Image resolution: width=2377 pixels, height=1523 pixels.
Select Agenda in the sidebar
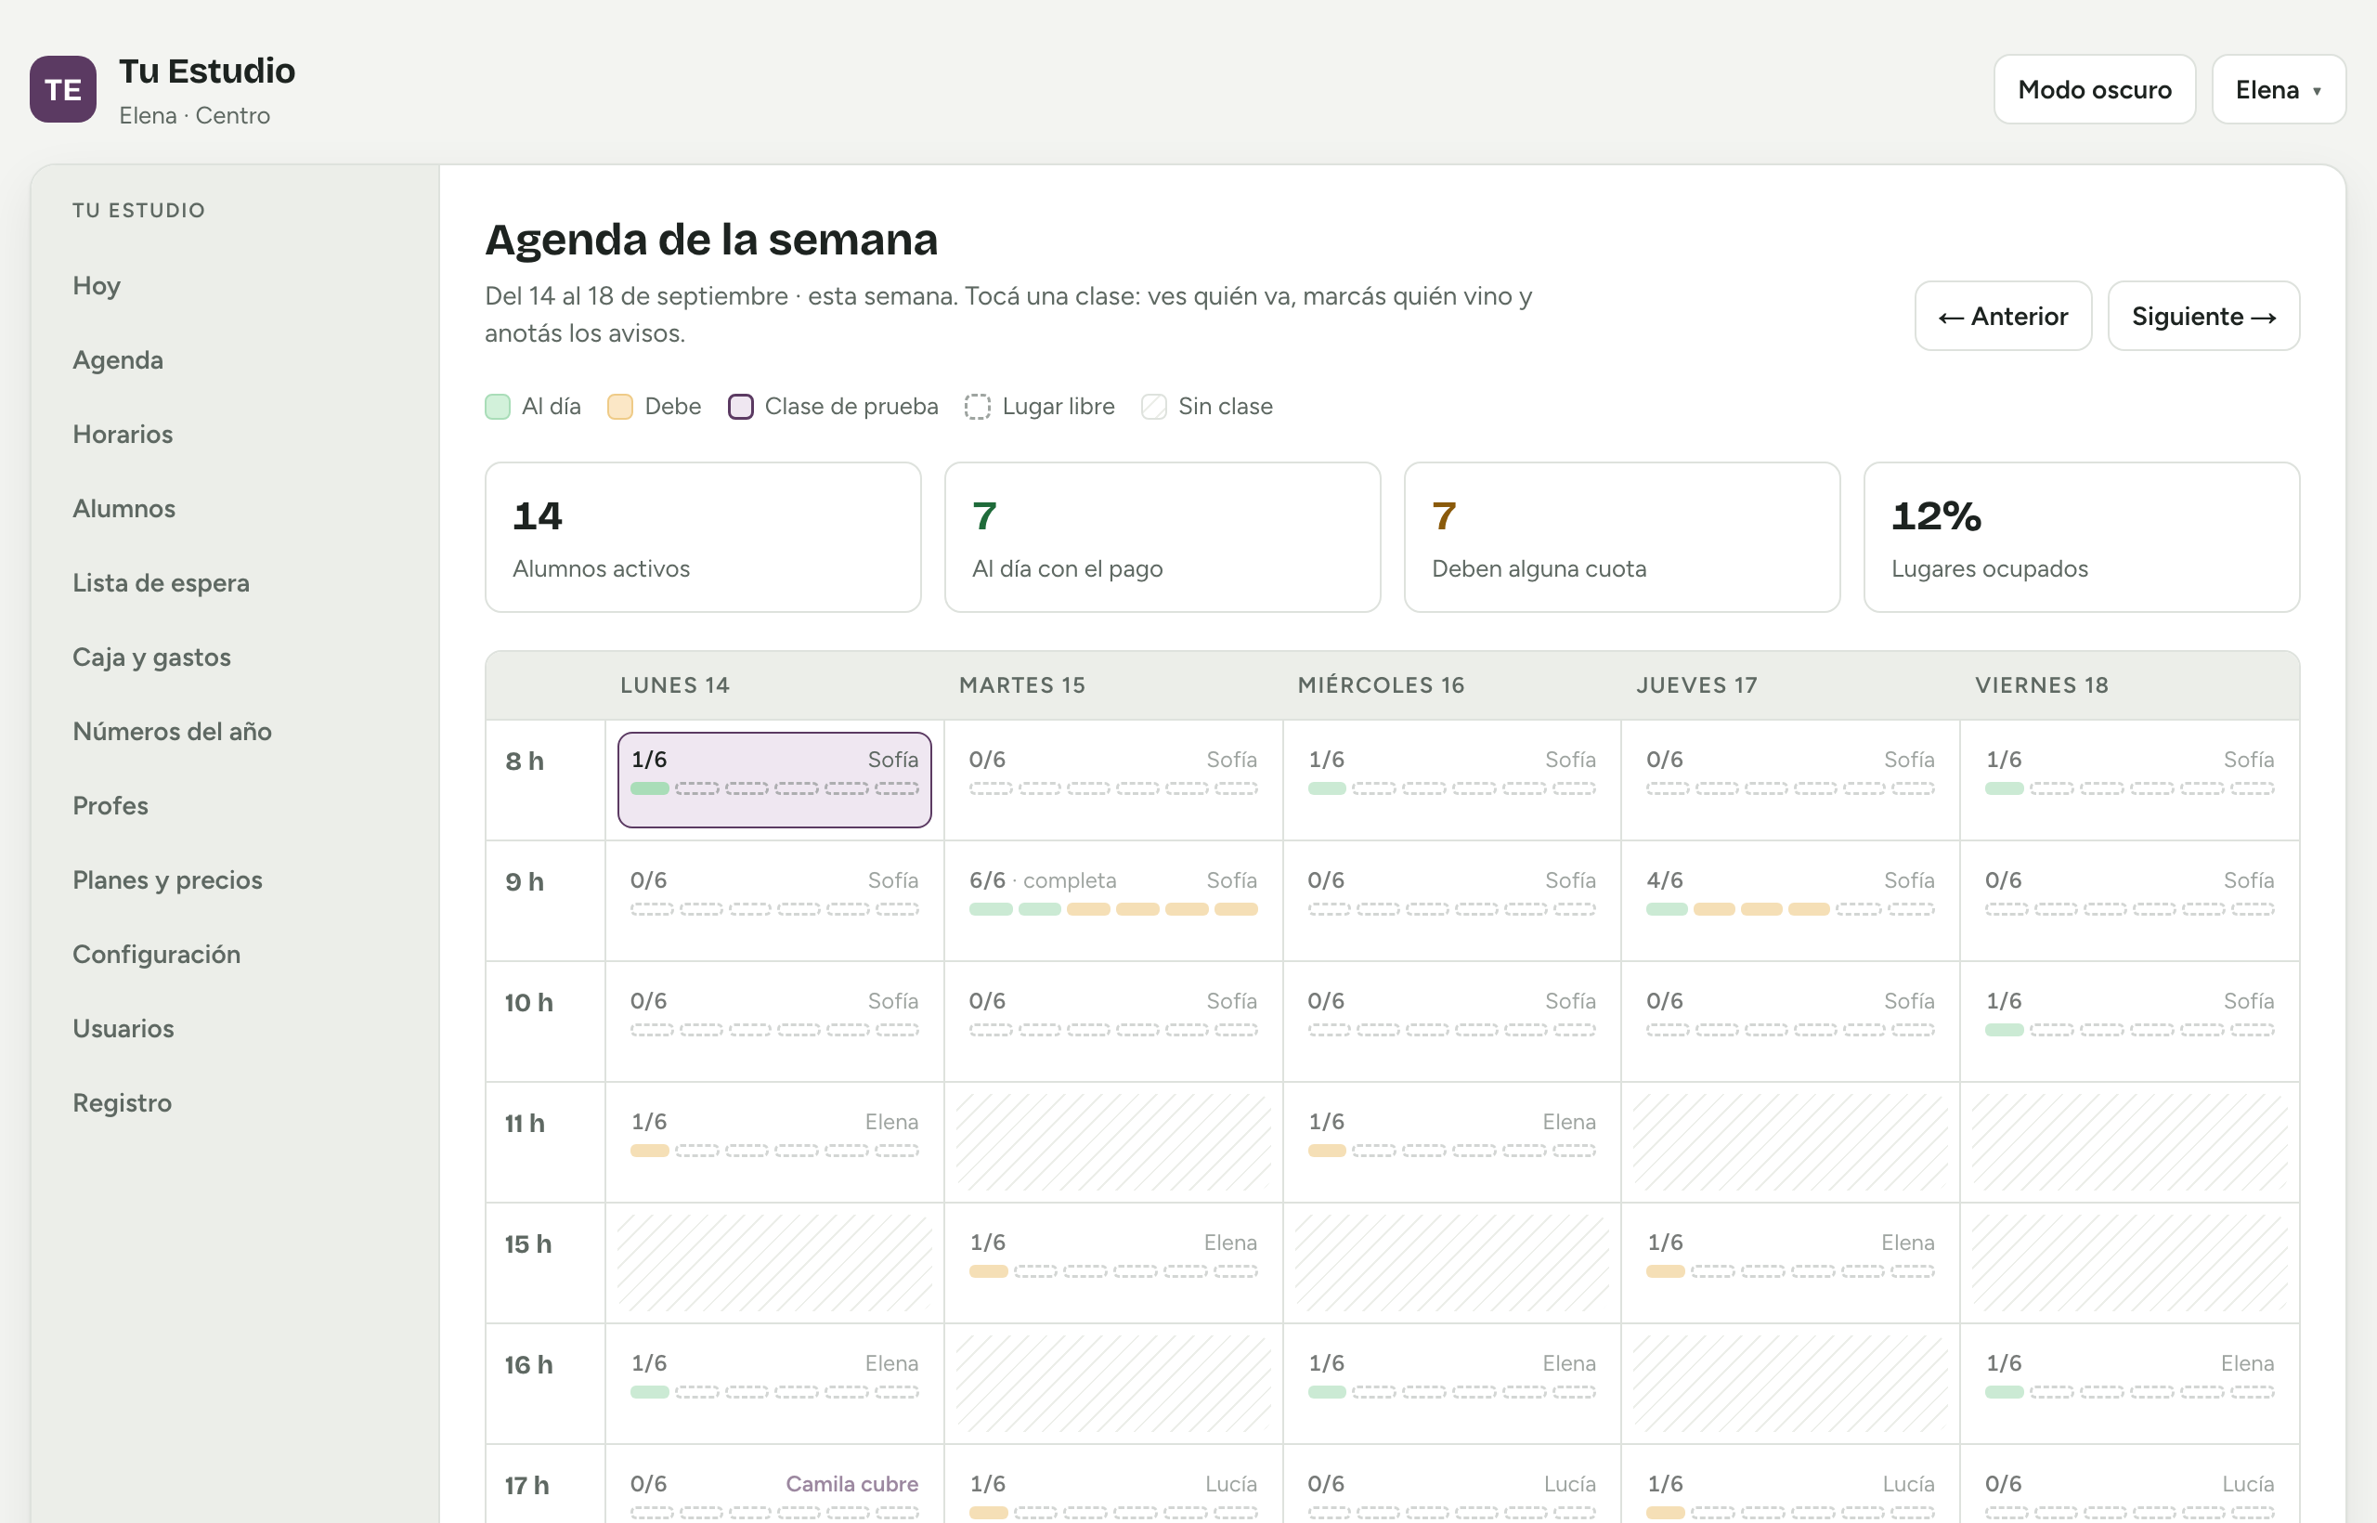(x=118, y=360)
